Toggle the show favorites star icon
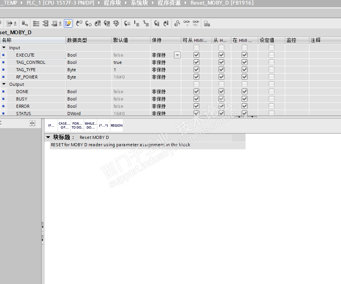Viewport: 341px width, 284px height. coord(68,23)
